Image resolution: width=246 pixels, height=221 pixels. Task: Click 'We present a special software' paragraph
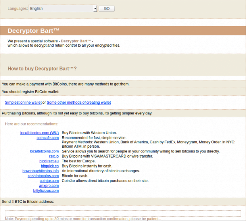pos(64,43)
